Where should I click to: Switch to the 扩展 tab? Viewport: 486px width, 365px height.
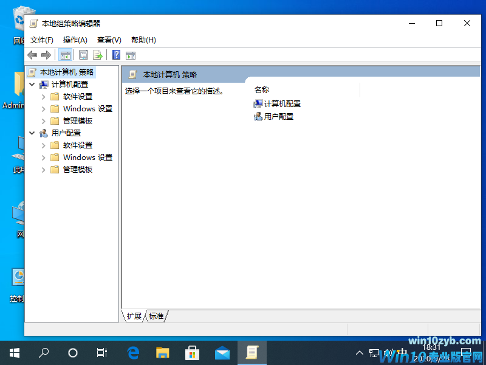133,316
